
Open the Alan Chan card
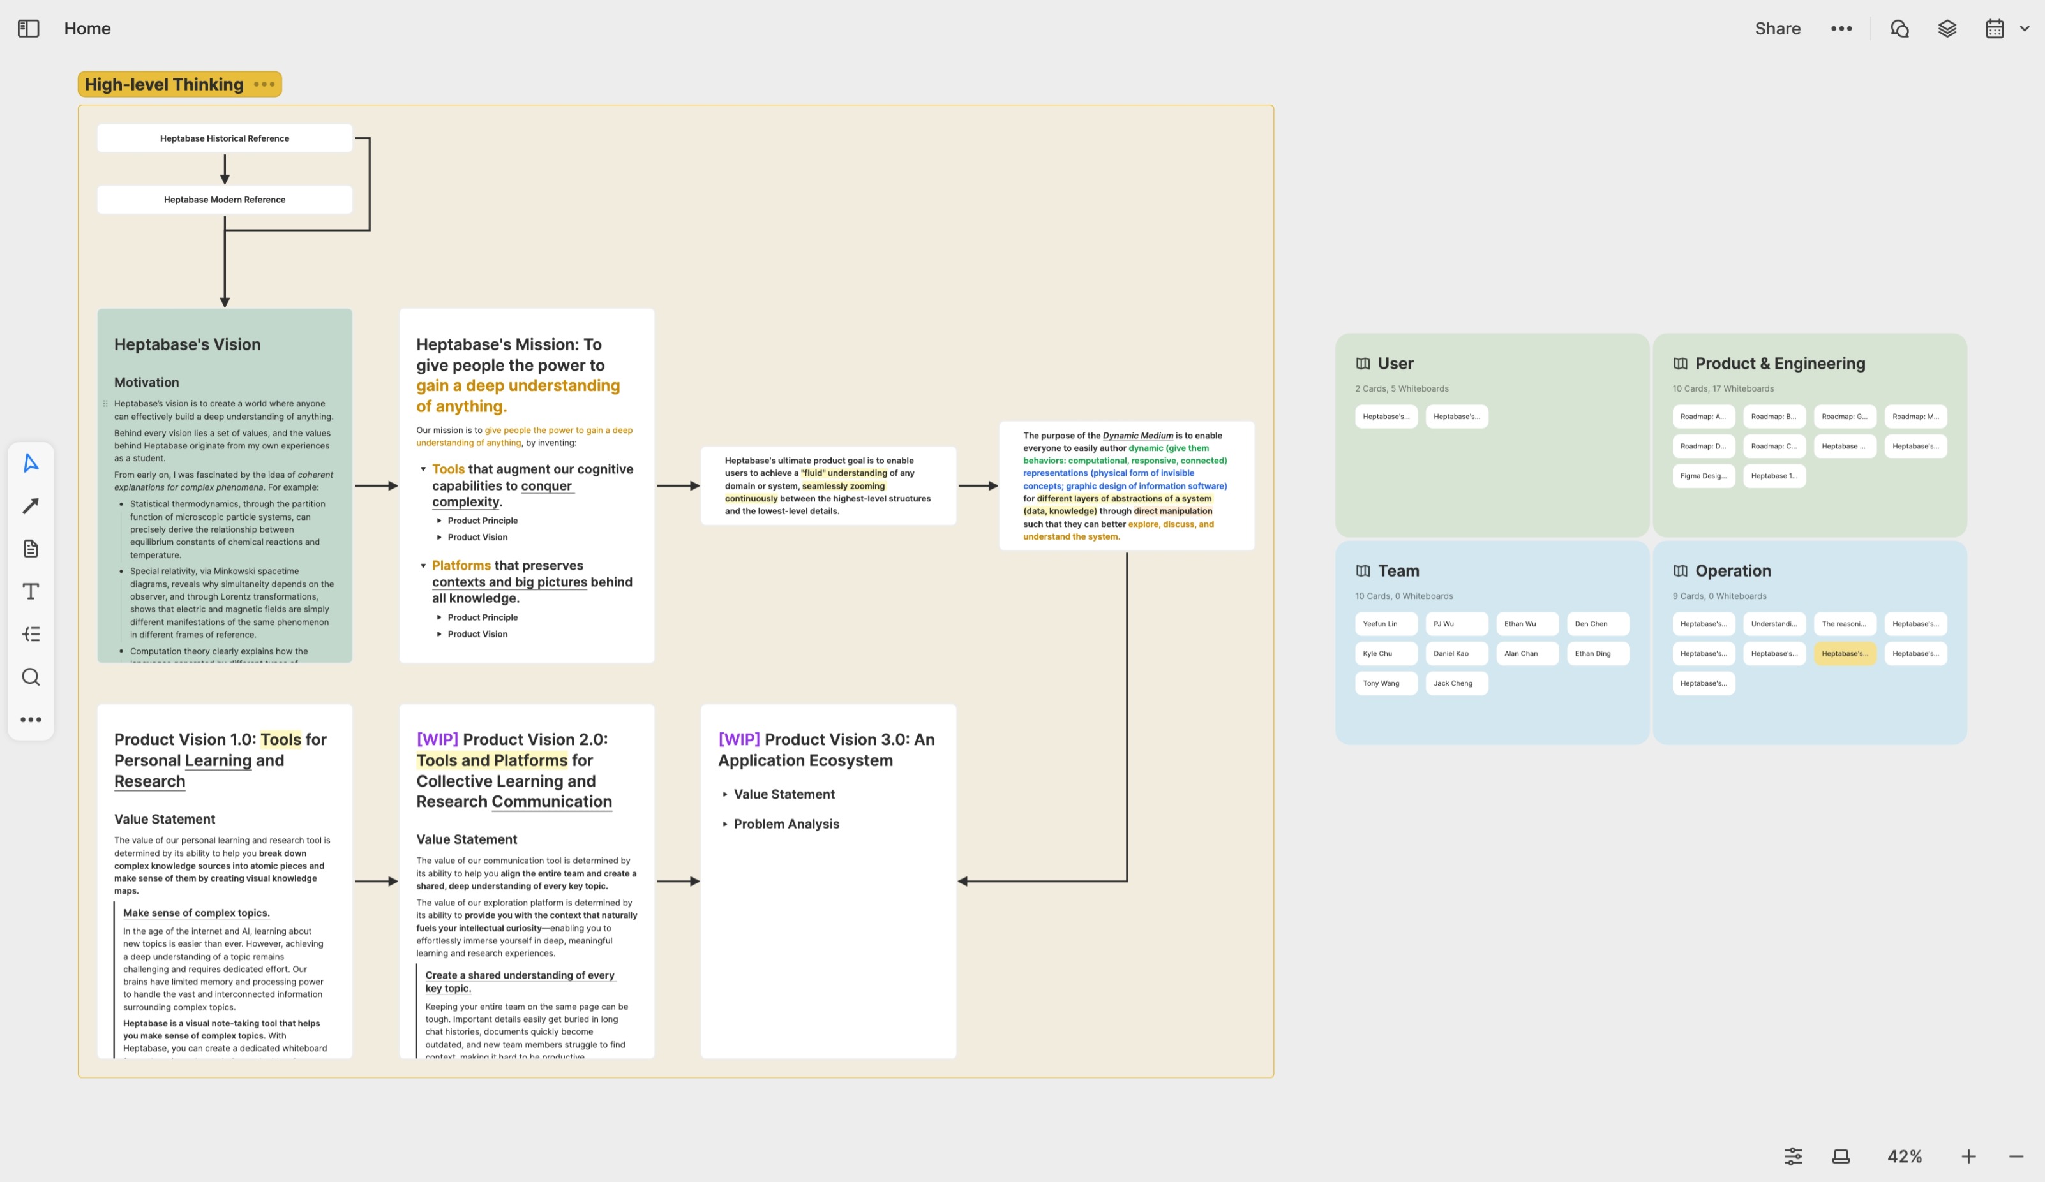click(1527, 654)
